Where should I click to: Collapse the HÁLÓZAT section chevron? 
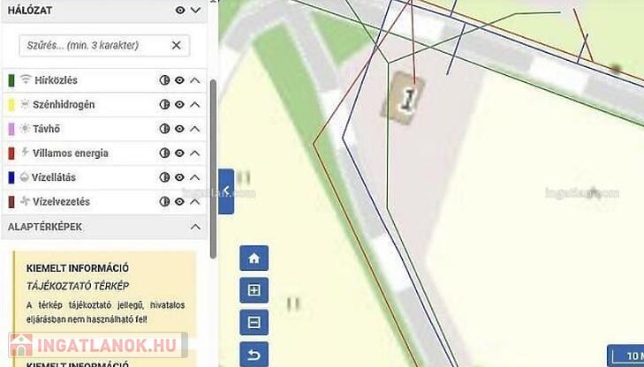click(195, 11)
